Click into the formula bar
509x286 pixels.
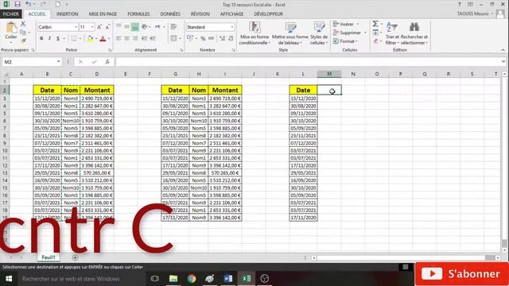(x=308, y=62)
